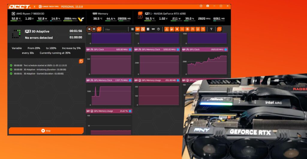Toggle the CPU sensors filter icon
Screen dimensions: 307x159
pos(133,29)
